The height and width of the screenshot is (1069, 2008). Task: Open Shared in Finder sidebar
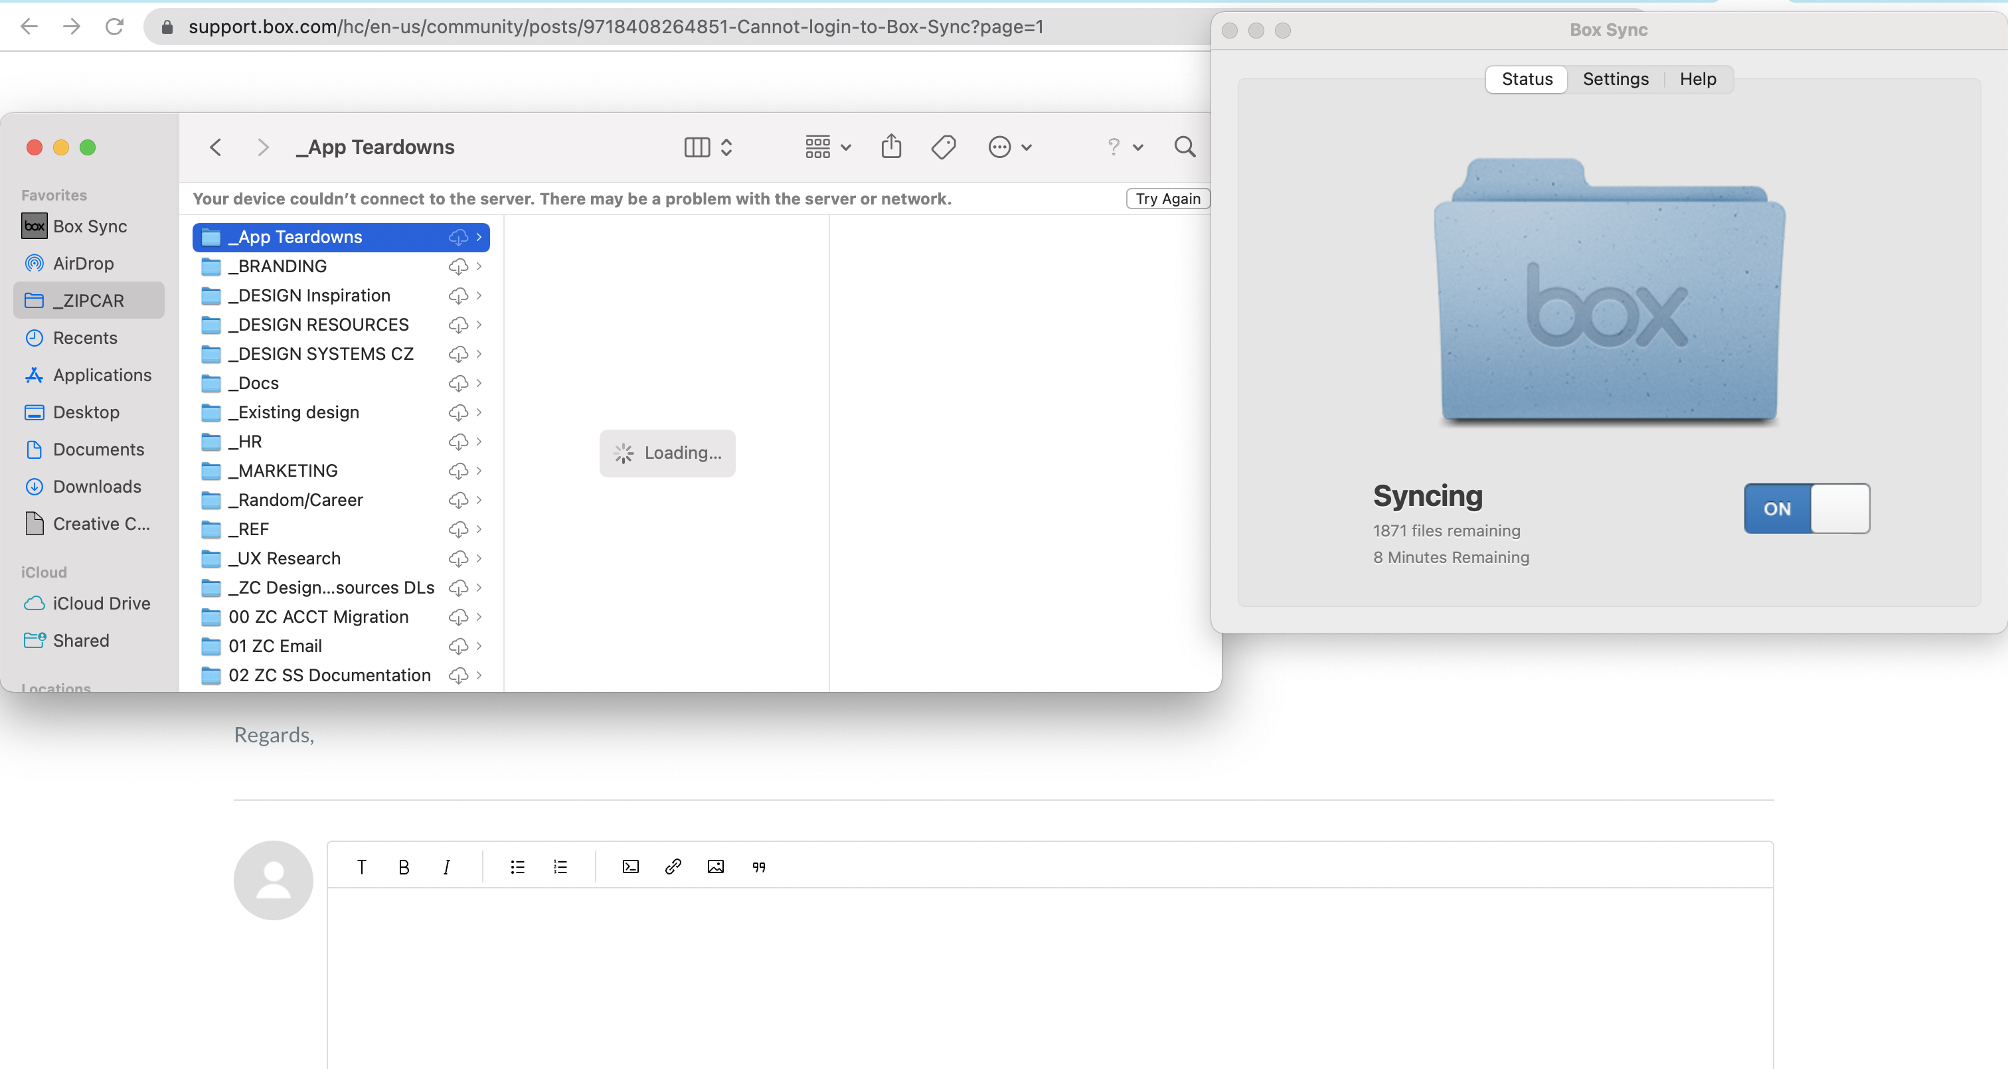pos(89,641)
